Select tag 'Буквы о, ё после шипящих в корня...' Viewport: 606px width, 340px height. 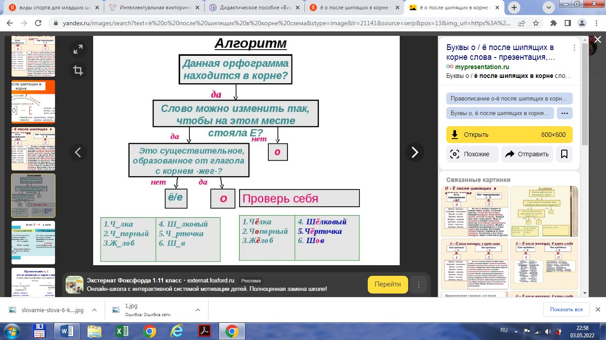click(500, 113)
